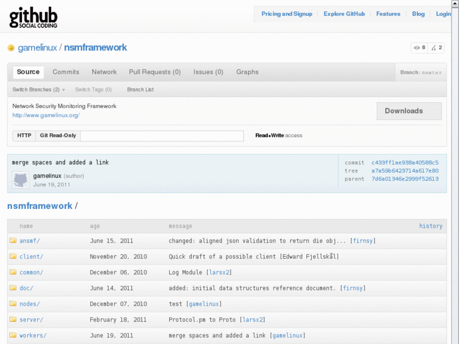
Task: Click the GitHub Social Coding logo
Action: 33,17
